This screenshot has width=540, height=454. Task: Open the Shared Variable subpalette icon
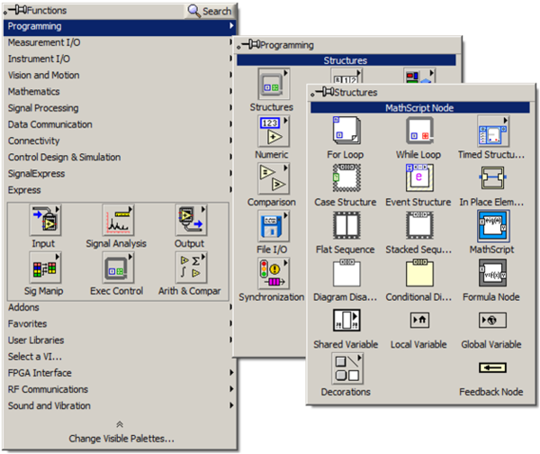pyautogui.click(x=346, y=321)
